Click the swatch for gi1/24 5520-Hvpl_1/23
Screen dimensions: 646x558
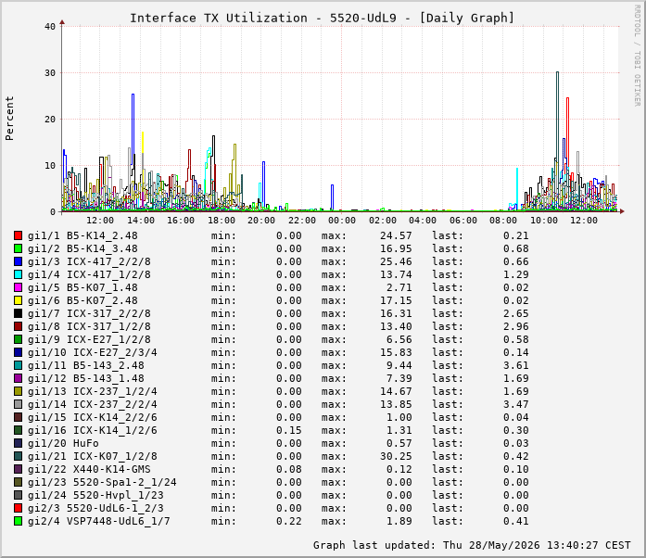[18, 495]
